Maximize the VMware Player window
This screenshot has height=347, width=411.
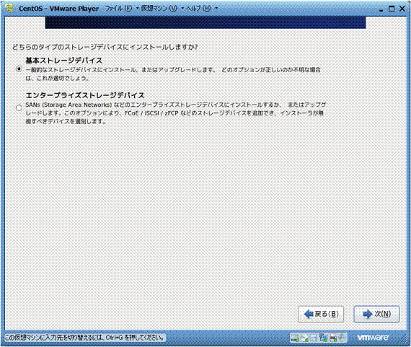click(x=392, y=9)
